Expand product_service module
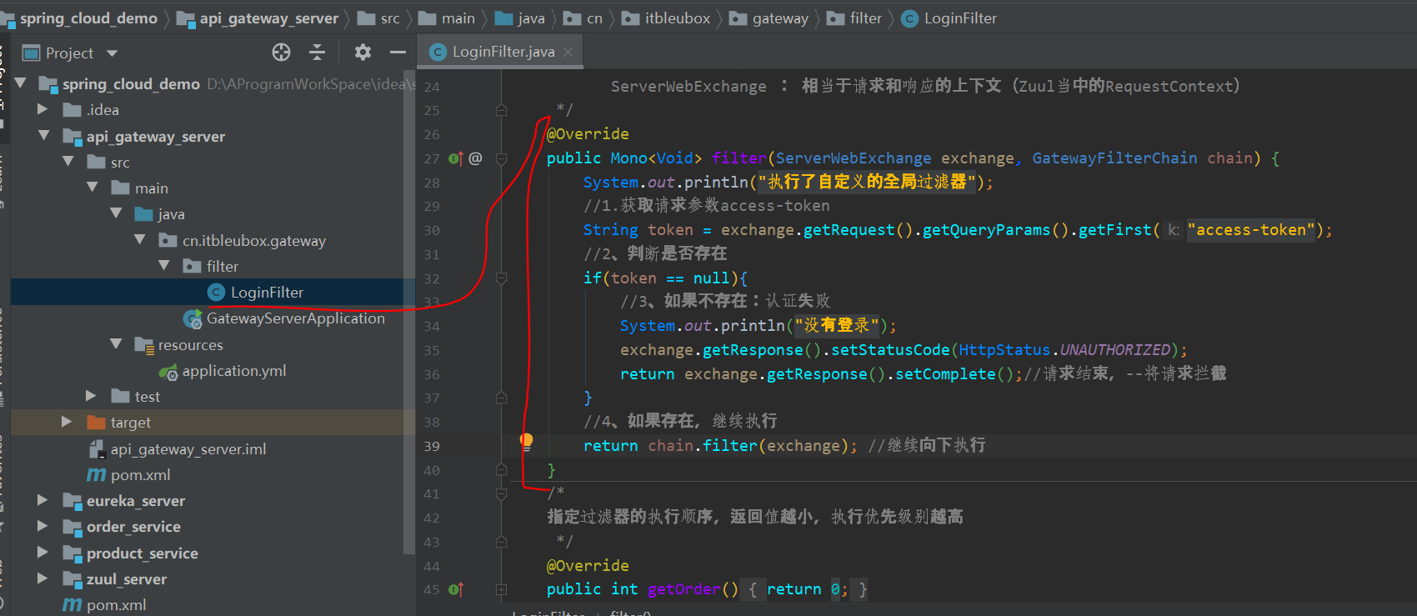Screen dimensions: 1417x616 pyautogui.click(x=43, y=553)
